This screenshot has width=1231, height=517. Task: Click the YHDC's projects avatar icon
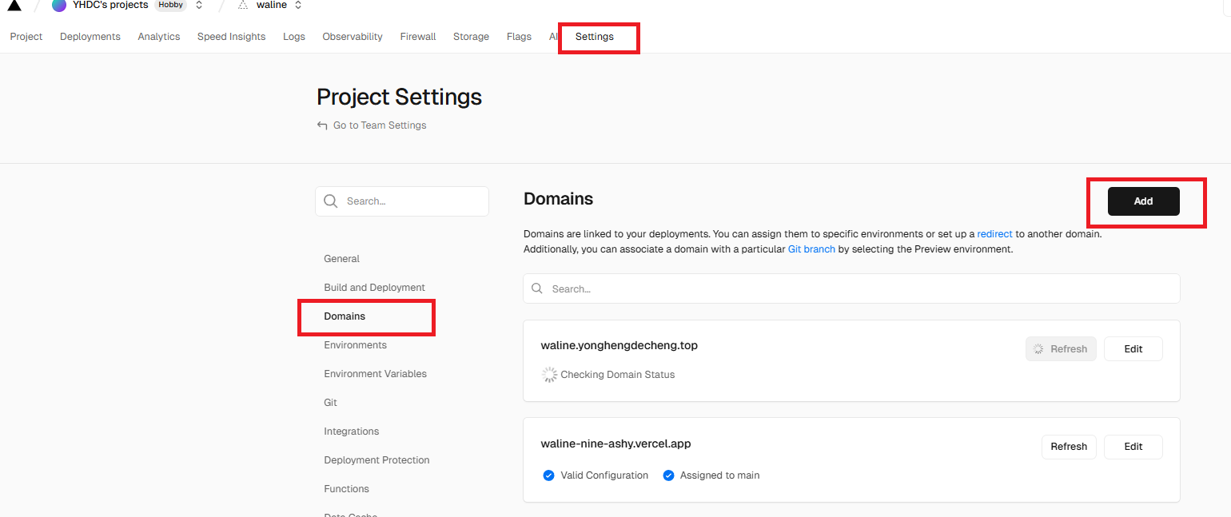coord(59,6)
